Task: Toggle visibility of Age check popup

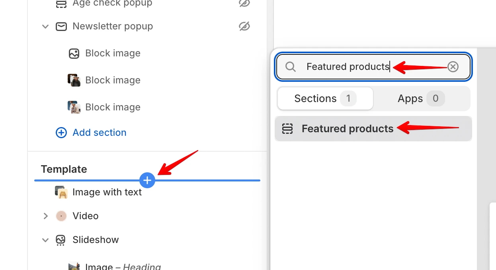Action: (x=244, y=3)
